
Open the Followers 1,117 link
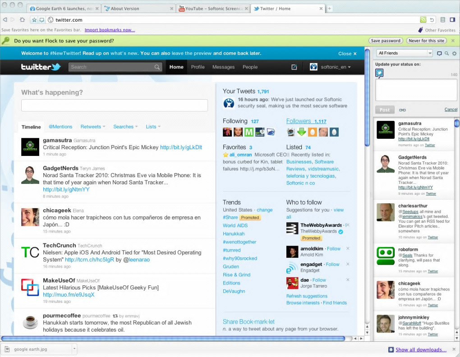pos(306,121)
